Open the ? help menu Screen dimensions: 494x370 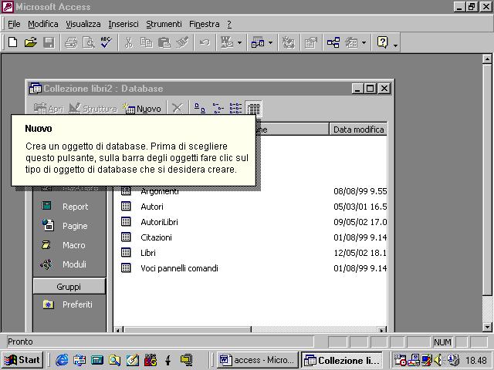pos(229,24)
